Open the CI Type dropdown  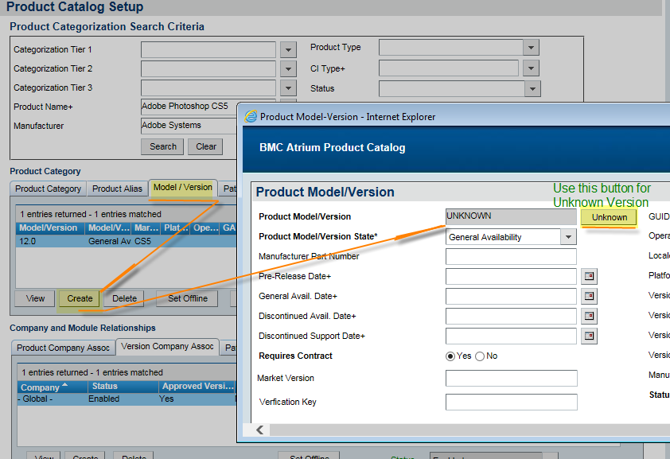coord(531,68)
